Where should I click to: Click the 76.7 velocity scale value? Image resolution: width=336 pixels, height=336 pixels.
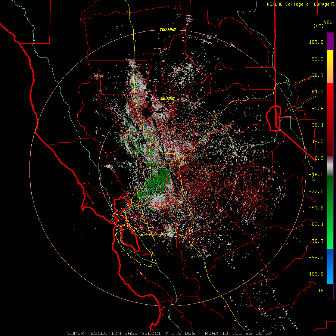[318, 75]
